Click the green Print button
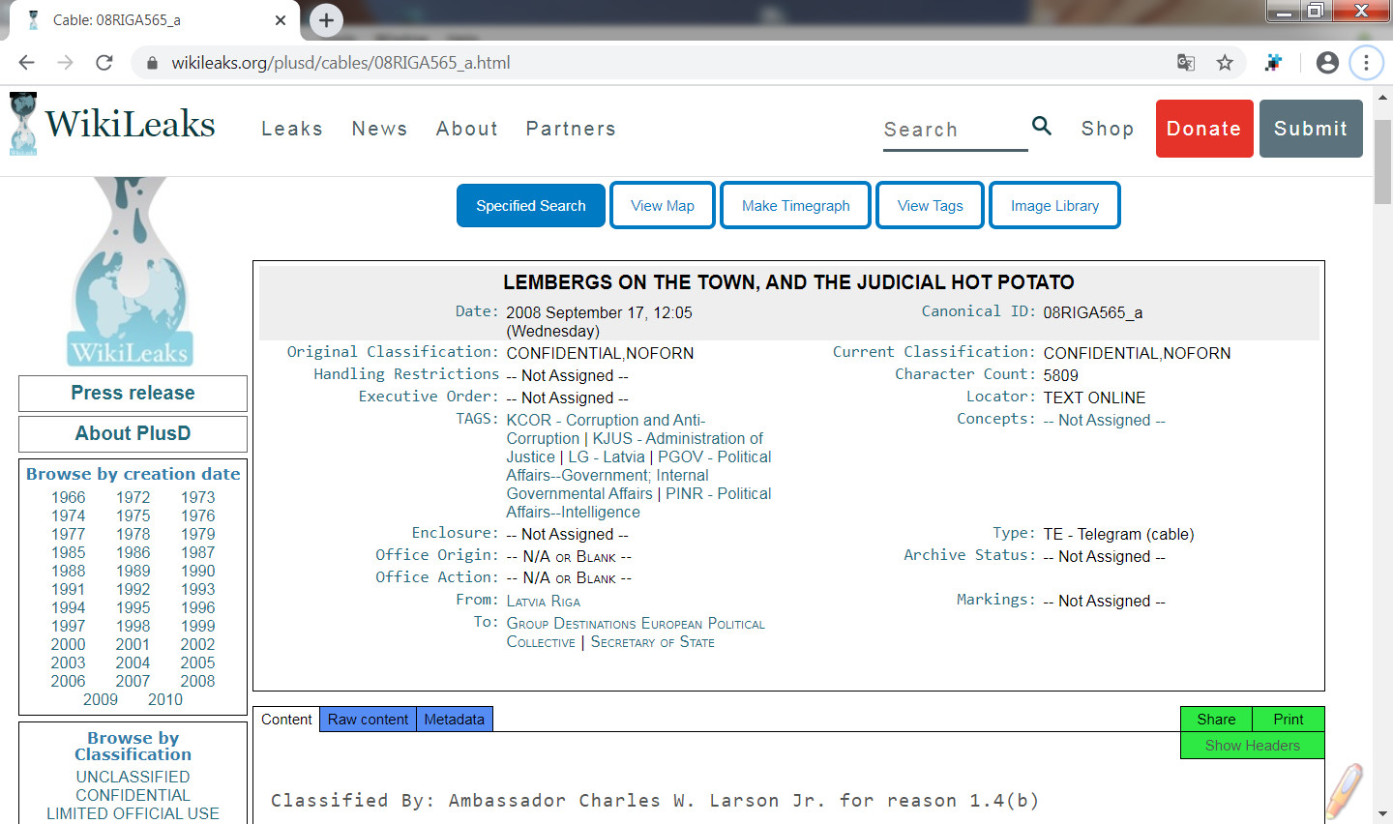 [1289, 720]
